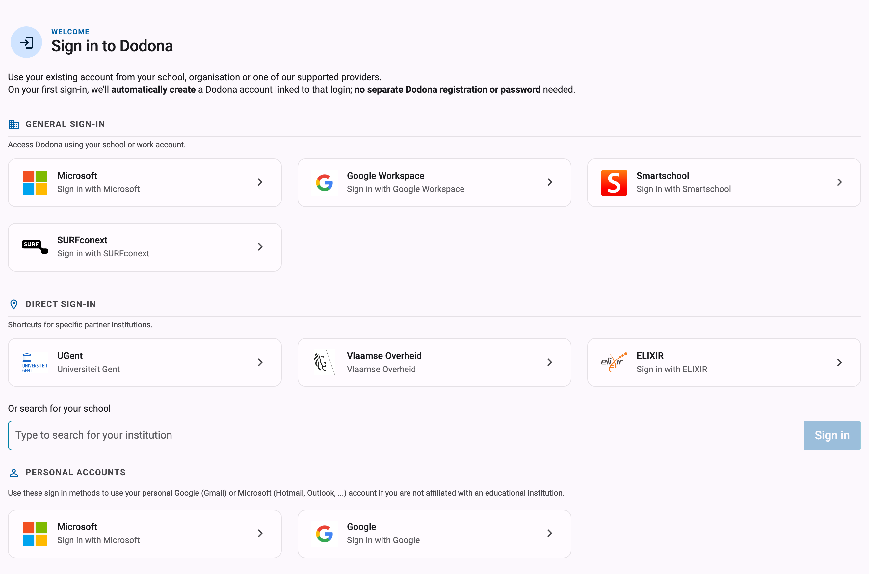This screenshot has height=574, width=869.
Task: Click 'Access Dodona using your school or work account.'
Action: [x=97, y=145]
